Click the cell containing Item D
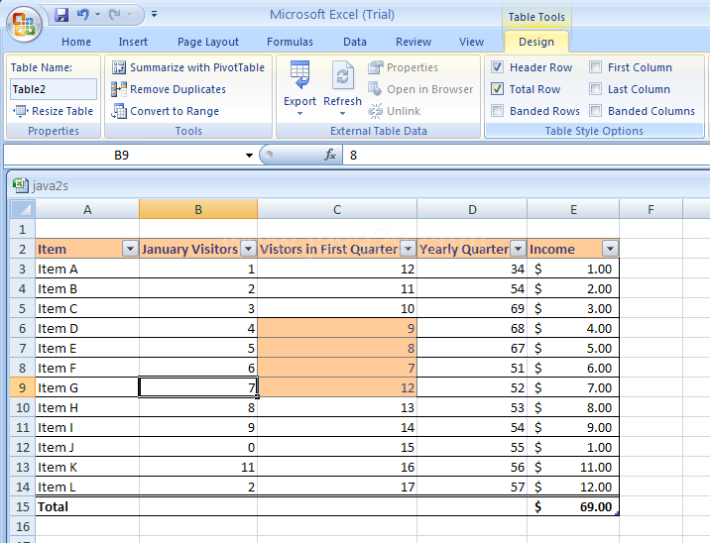Screen dimensions: 710x543 pos(87,329)
